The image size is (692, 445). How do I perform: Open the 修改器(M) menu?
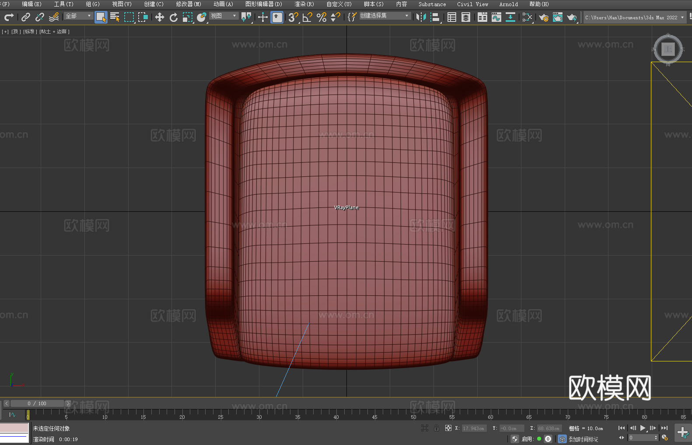(x=189, y=4)
